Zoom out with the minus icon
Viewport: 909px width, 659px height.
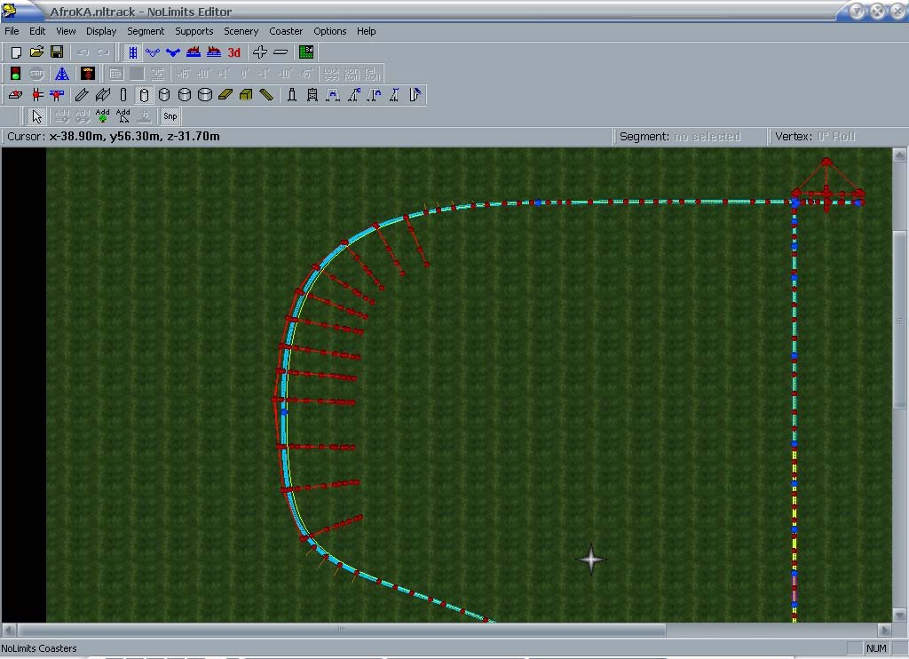(281, 52)
